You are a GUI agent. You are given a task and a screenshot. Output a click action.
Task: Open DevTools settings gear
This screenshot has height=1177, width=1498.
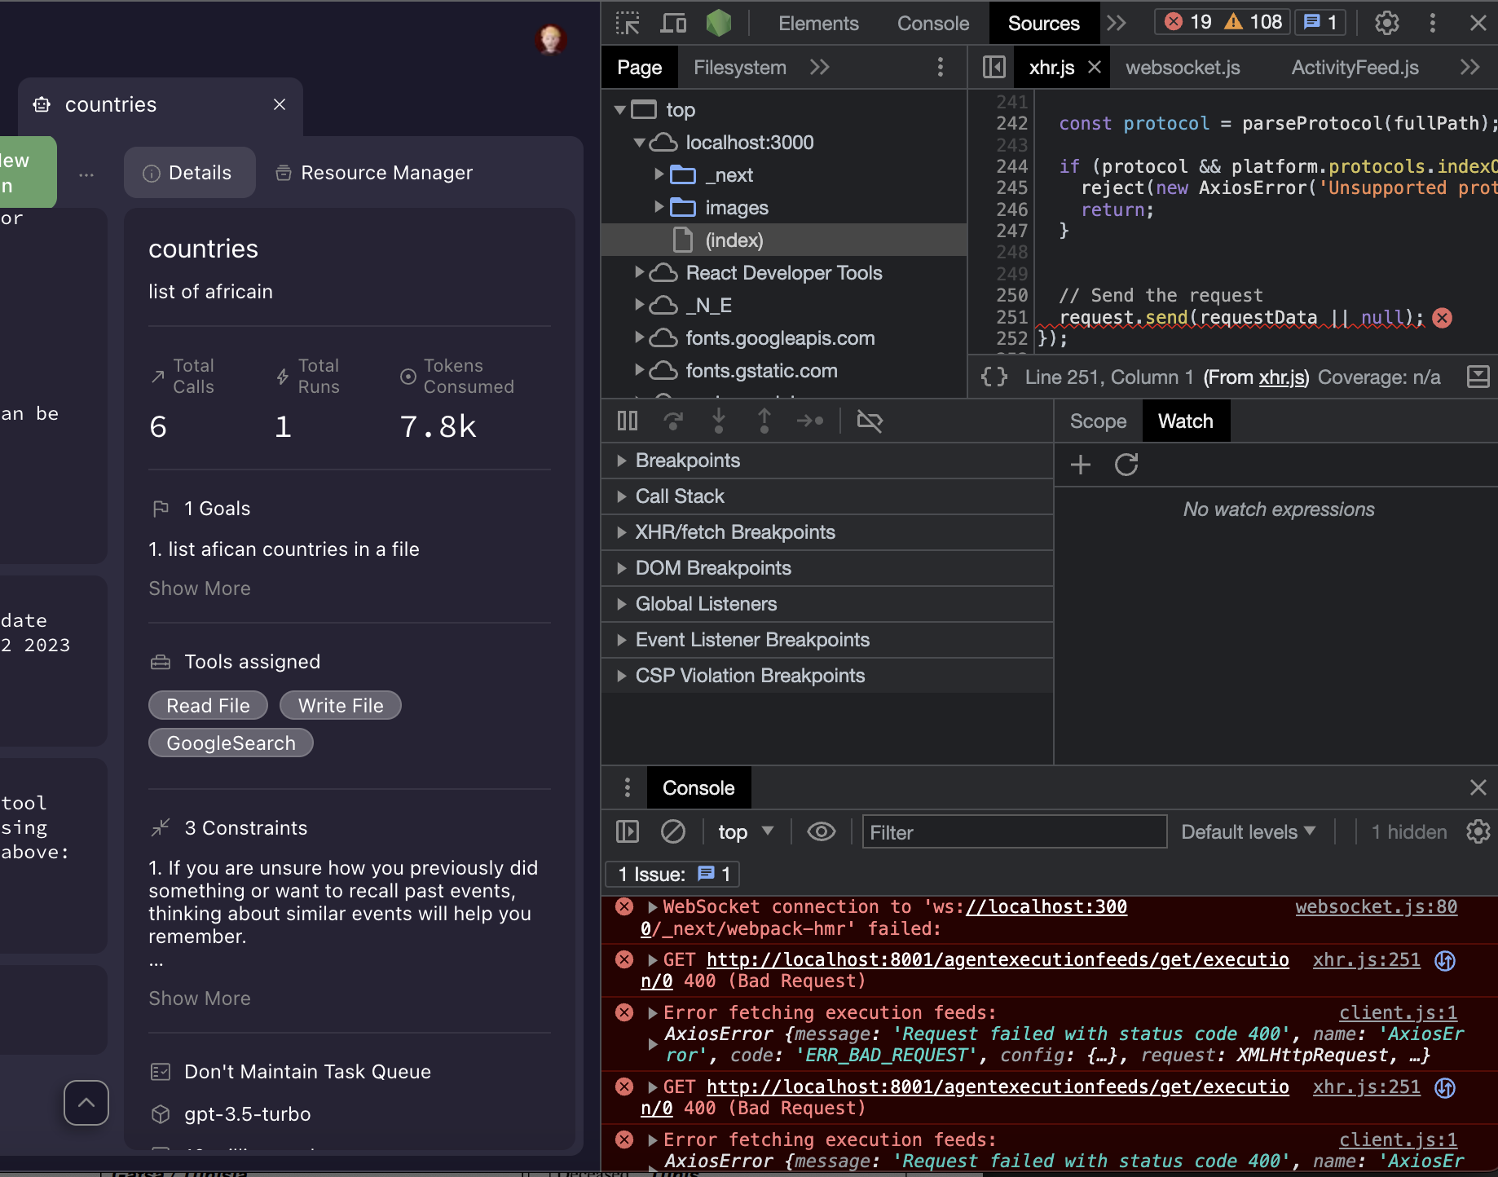coord(1387,23)
